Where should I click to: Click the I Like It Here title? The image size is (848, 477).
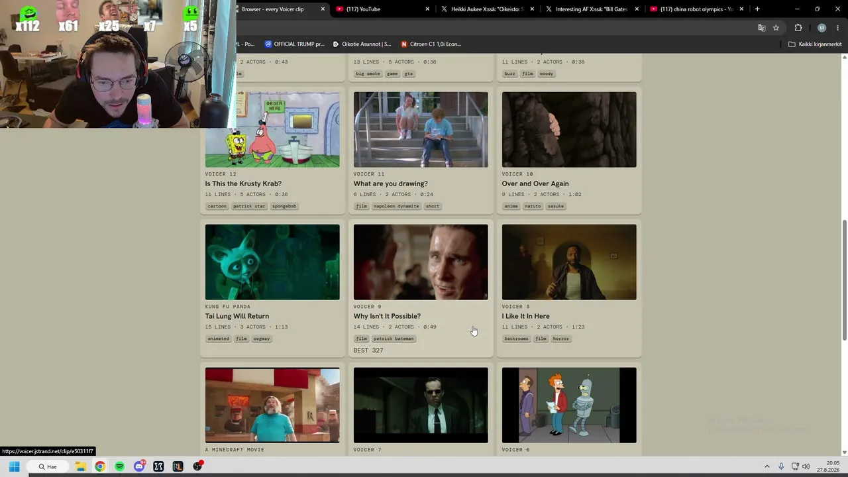pos(525,316)
